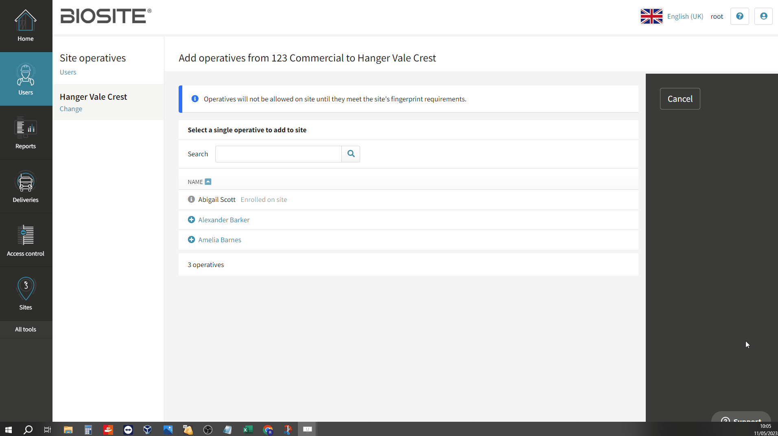The image size is (778, 436).
Task: Click info icon beside Abigail Scott
Action: coord(191,199)
